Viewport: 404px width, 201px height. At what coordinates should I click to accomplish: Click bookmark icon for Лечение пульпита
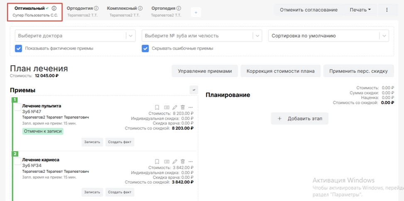pos(157,107)
